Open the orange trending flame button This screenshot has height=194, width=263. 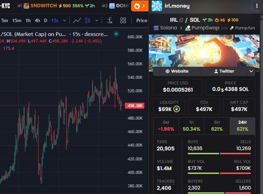140,6
